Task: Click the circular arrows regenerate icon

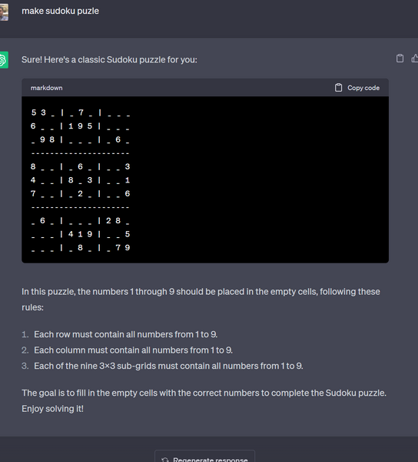Action: click(165, 460)
